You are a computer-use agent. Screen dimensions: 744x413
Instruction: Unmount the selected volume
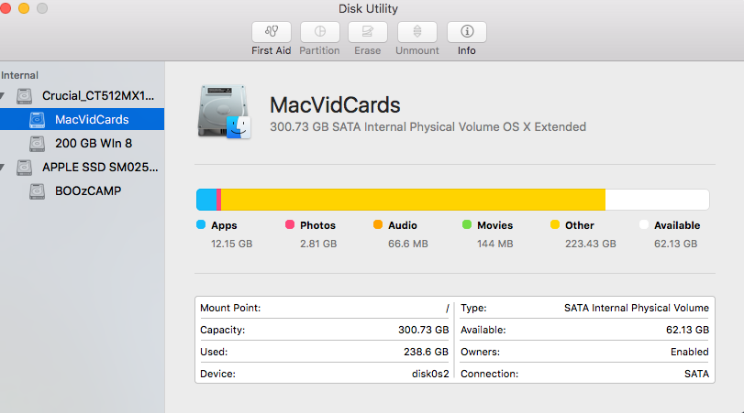417,32
